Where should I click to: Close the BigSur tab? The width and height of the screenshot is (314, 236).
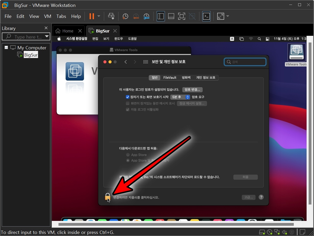[115, 31]
